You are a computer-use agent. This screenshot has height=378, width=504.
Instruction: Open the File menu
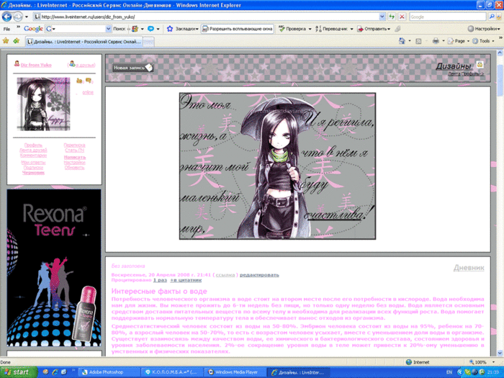pyautogui.click(x=6, y=29)
